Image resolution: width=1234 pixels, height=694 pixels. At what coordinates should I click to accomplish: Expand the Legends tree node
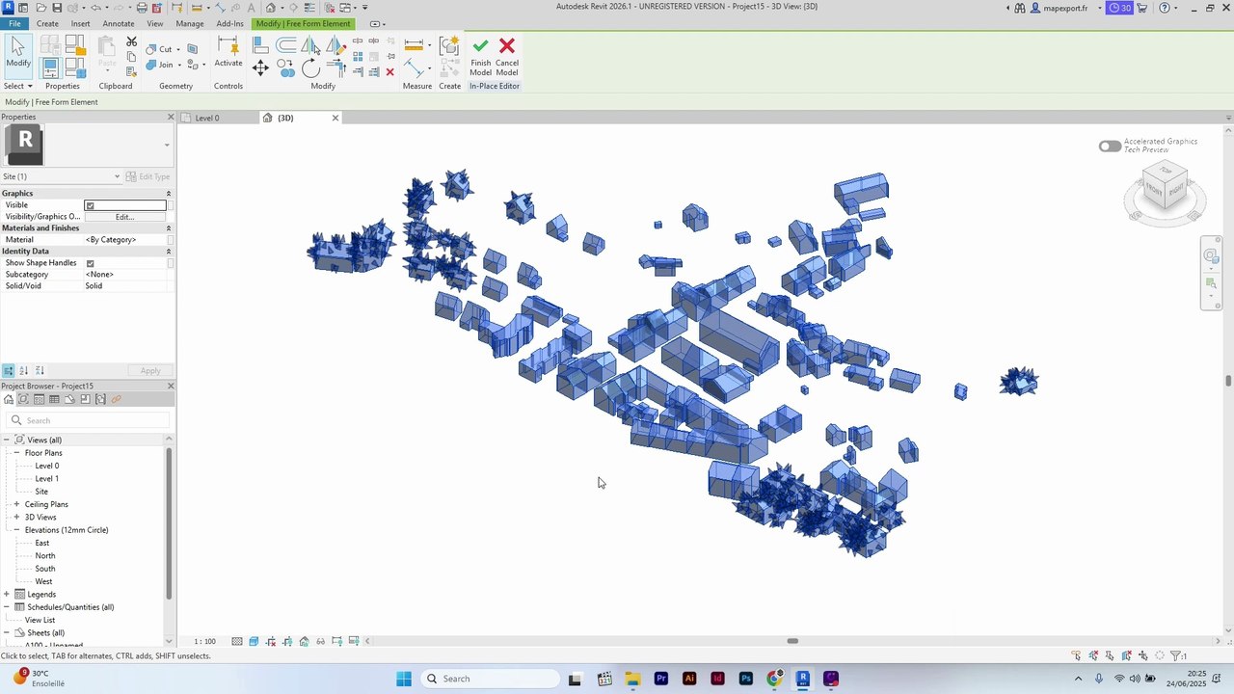coord(7,595)
